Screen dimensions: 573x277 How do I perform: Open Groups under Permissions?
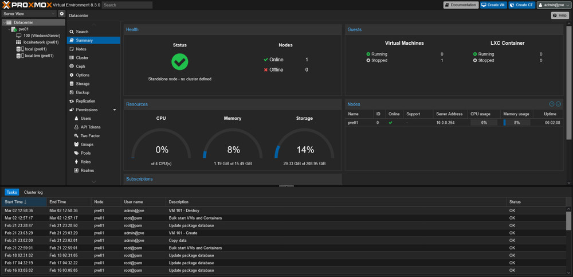tap(93, 145)
